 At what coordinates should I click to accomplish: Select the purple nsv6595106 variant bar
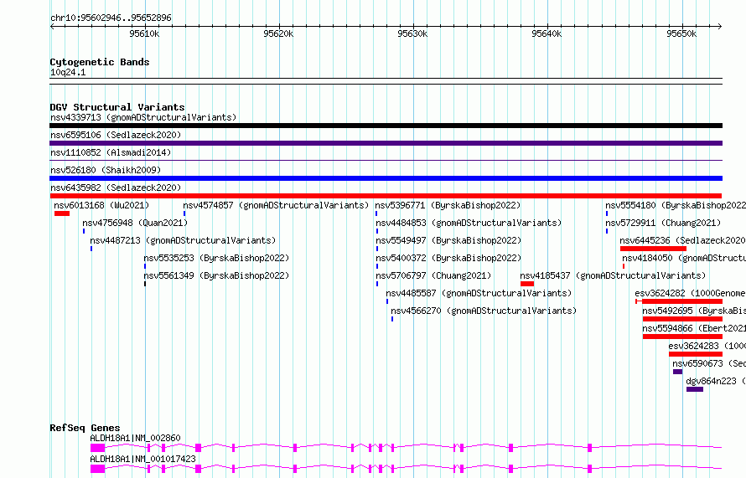386,143
